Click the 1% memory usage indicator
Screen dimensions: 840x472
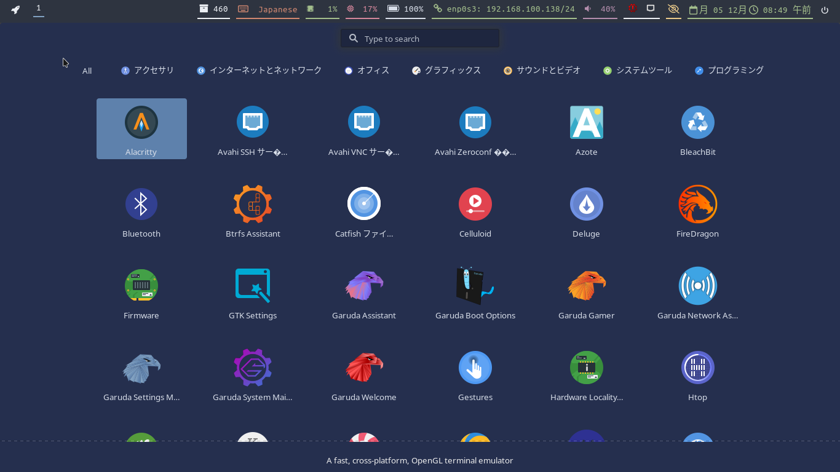tap(322, 9)
